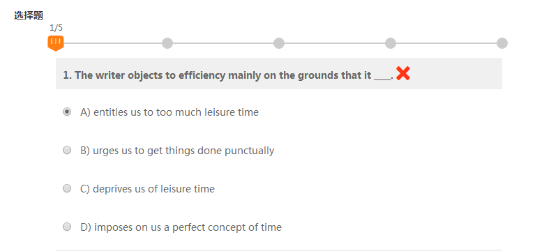
Task: Click the progress line between steps one and two
Action: coord(113,43)
